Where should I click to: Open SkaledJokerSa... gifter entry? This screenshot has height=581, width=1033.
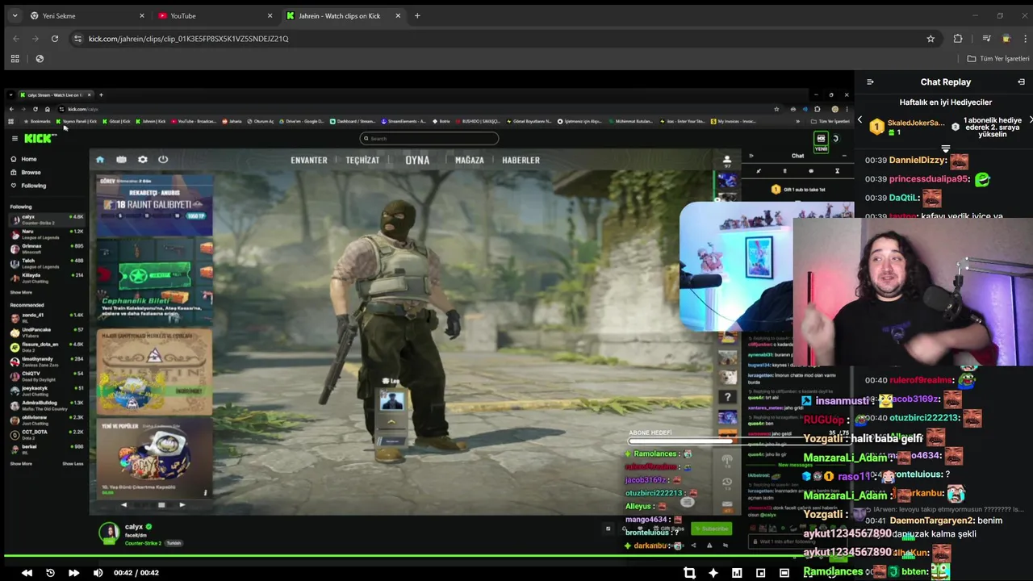coord(906,127)
